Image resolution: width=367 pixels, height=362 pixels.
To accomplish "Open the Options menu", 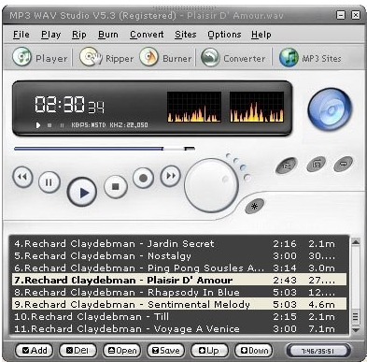I will [x=224, y=35].
